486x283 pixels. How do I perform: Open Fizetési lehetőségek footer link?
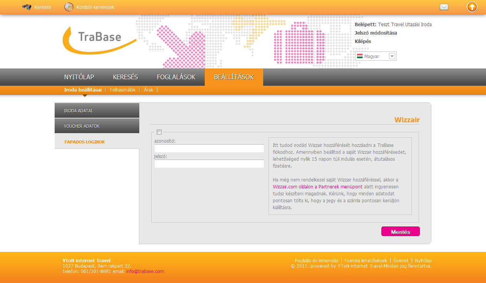click(x=366, y=260)
